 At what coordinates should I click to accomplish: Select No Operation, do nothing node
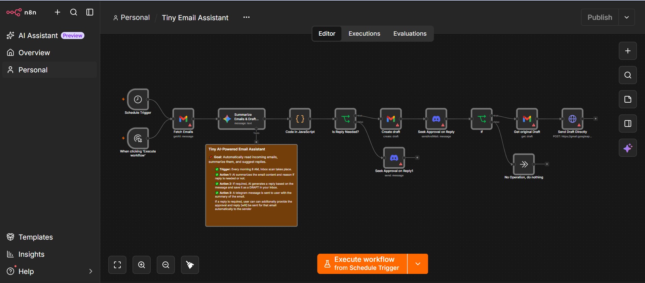tap(524, 164)
